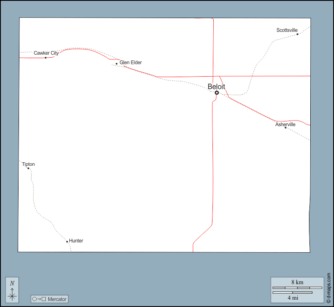Image resolution: width=334 pixels, height=307 pixels.
Task: Click the Glen Elder dot marker
Action: 116,64
